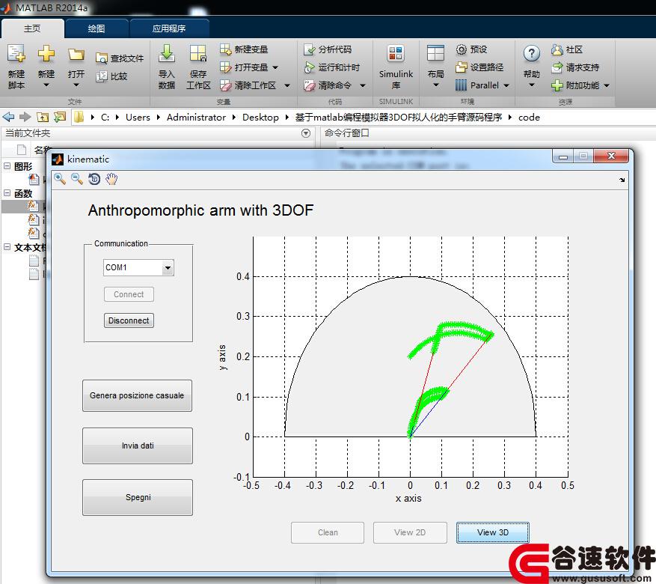Click the Open (打开) folder icon
Viewport: 656px width, 584px height.
tap(76, 54)
